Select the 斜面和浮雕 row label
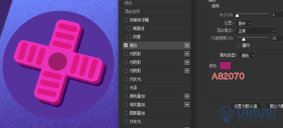Viewport: 283px width, 128px height. (139, 20)
